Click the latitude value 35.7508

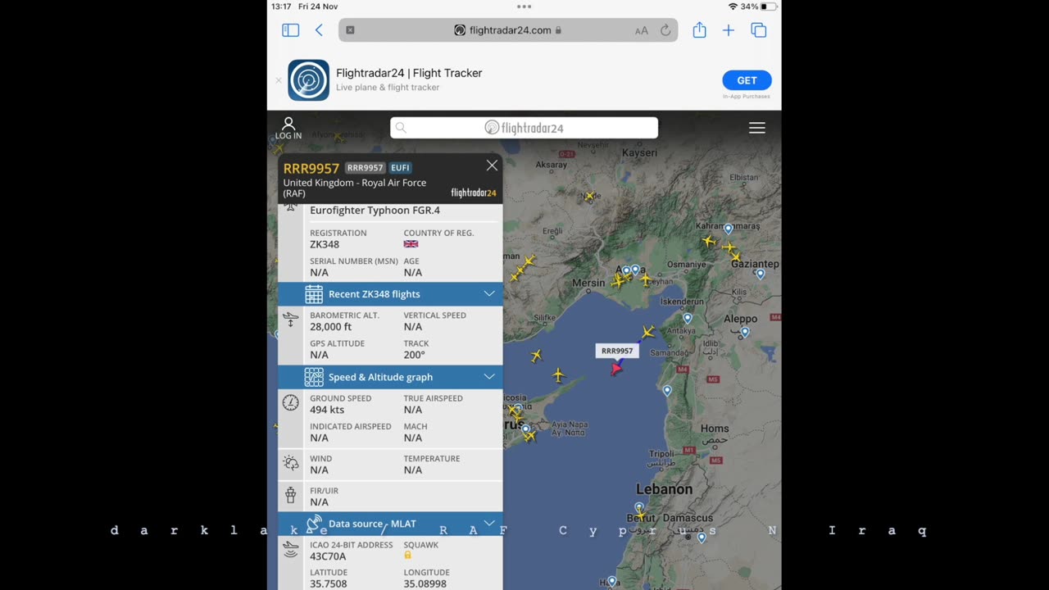click(x=329, y=584)
